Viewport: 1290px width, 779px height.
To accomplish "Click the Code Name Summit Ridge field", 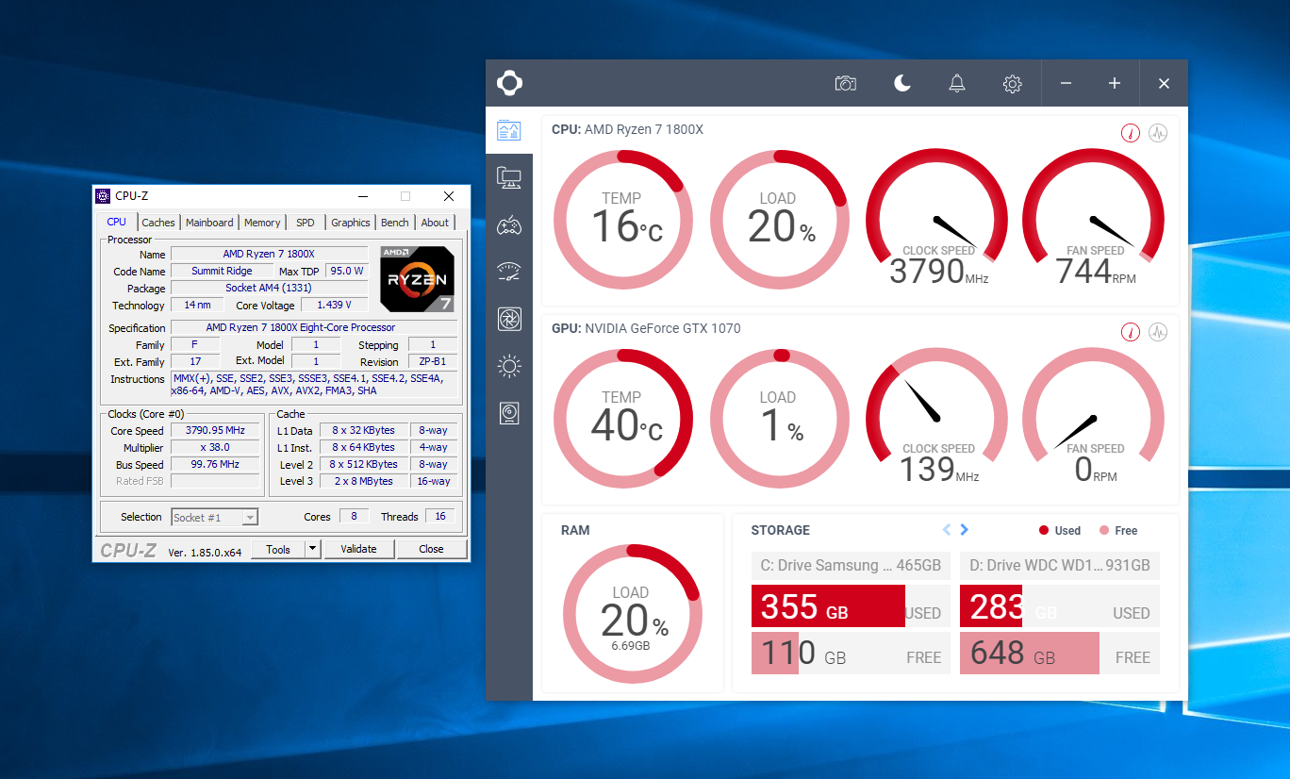I will (222, 272).
